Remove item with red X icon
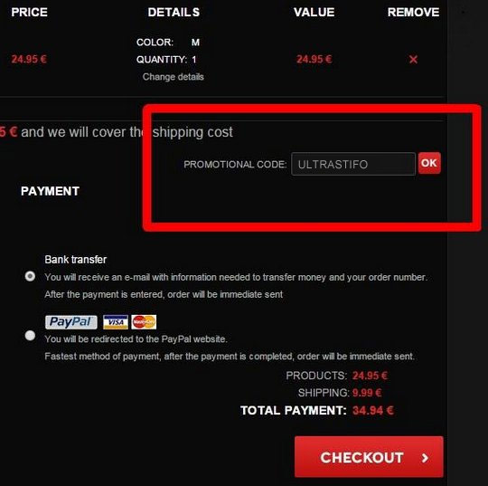The width and height of the screenshot is (488, 486). click(x=413, y=59)
